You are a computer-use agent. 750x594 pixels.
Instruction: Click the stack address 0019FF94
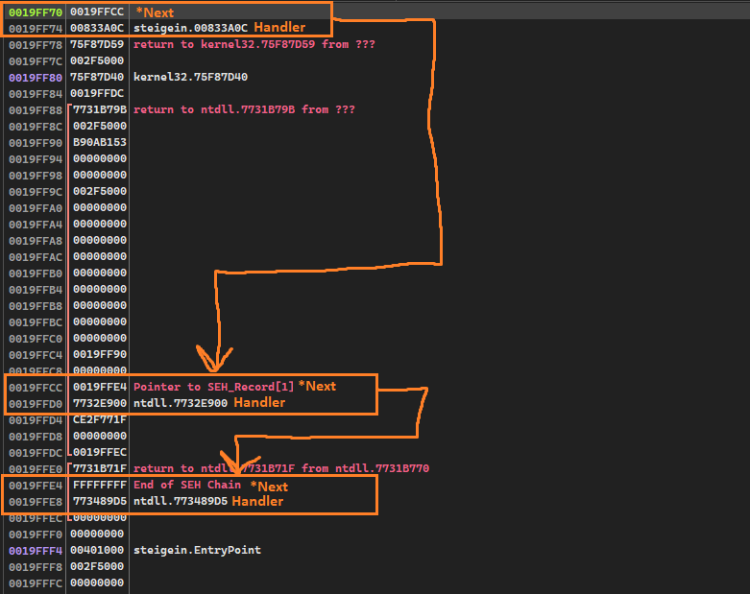(x=33, y=158)
